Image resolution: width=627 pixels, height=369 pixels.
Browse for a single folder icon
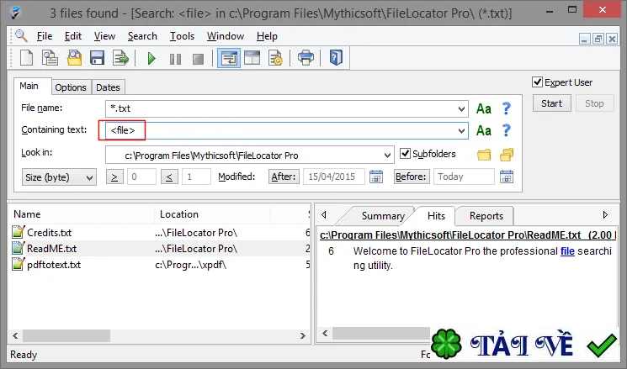click(484, 155)
